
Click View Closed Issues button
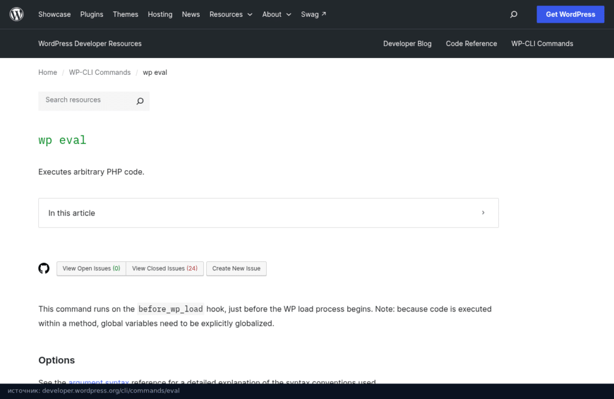tap(164, 268)
